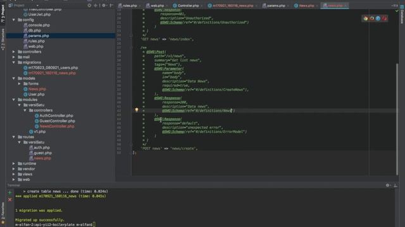Select User.php under models
Screen dimensions: 405x227
[x=34, y=95]
